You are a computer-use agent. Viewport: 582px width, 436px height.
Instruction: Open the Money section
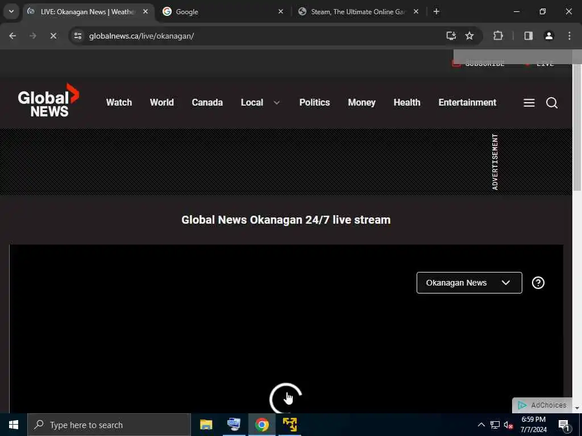[361, 102]
